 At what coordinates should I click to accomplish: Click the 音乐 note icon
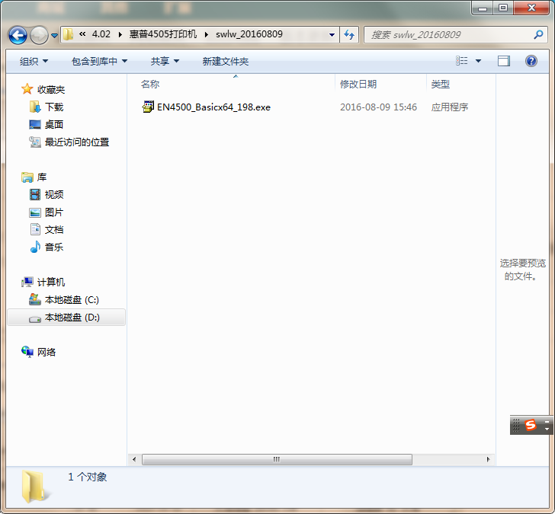click(35, 247)
